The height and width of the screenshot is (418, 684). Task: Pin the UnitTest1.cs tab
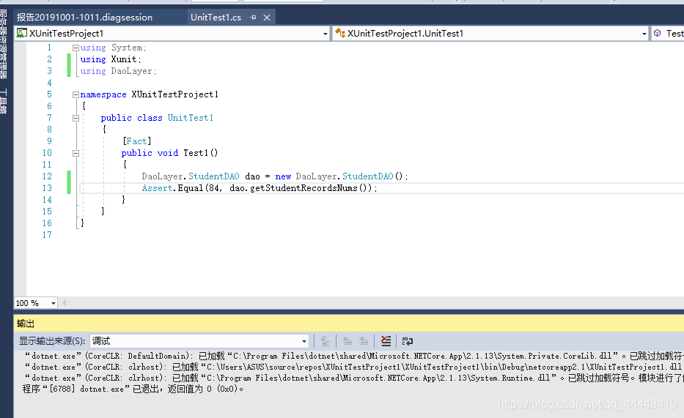254,18
